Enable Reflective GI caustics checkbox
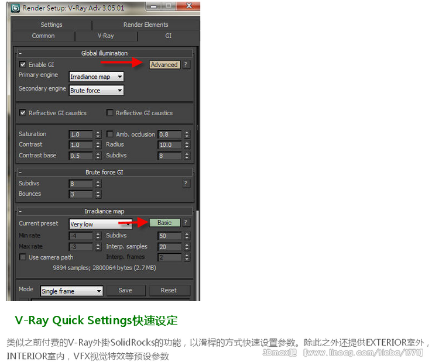 tap(110, 113)
